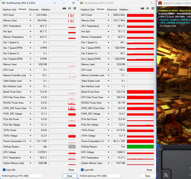Expand Board Power Draw dropdown in right window
191x179 pixels.
pos(108,92)
